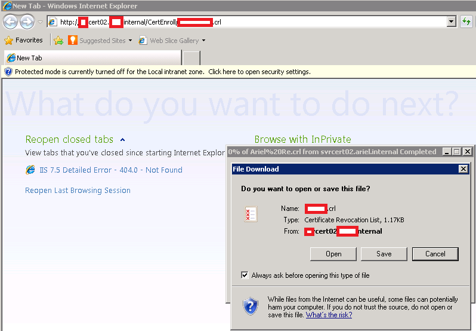Expand the address bar history dropdown
The height and width of the screenshot is (331, 476).
[452, 22]
